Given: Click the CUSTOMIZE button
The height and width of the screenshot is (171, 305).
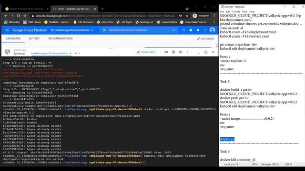Looking at the screenshot, I should tap(205, 39).
